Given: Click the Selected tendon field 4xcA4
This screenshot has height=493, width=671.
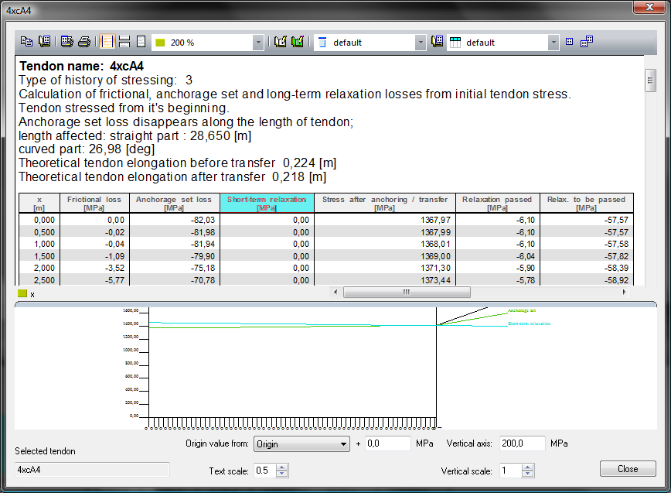Looking at the screenshot, I should (92, 470).
